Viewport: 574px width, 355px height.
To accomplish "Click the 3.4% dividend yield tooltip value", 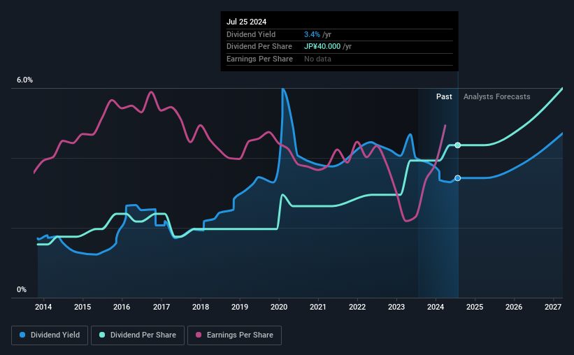I will coord(310,34).
